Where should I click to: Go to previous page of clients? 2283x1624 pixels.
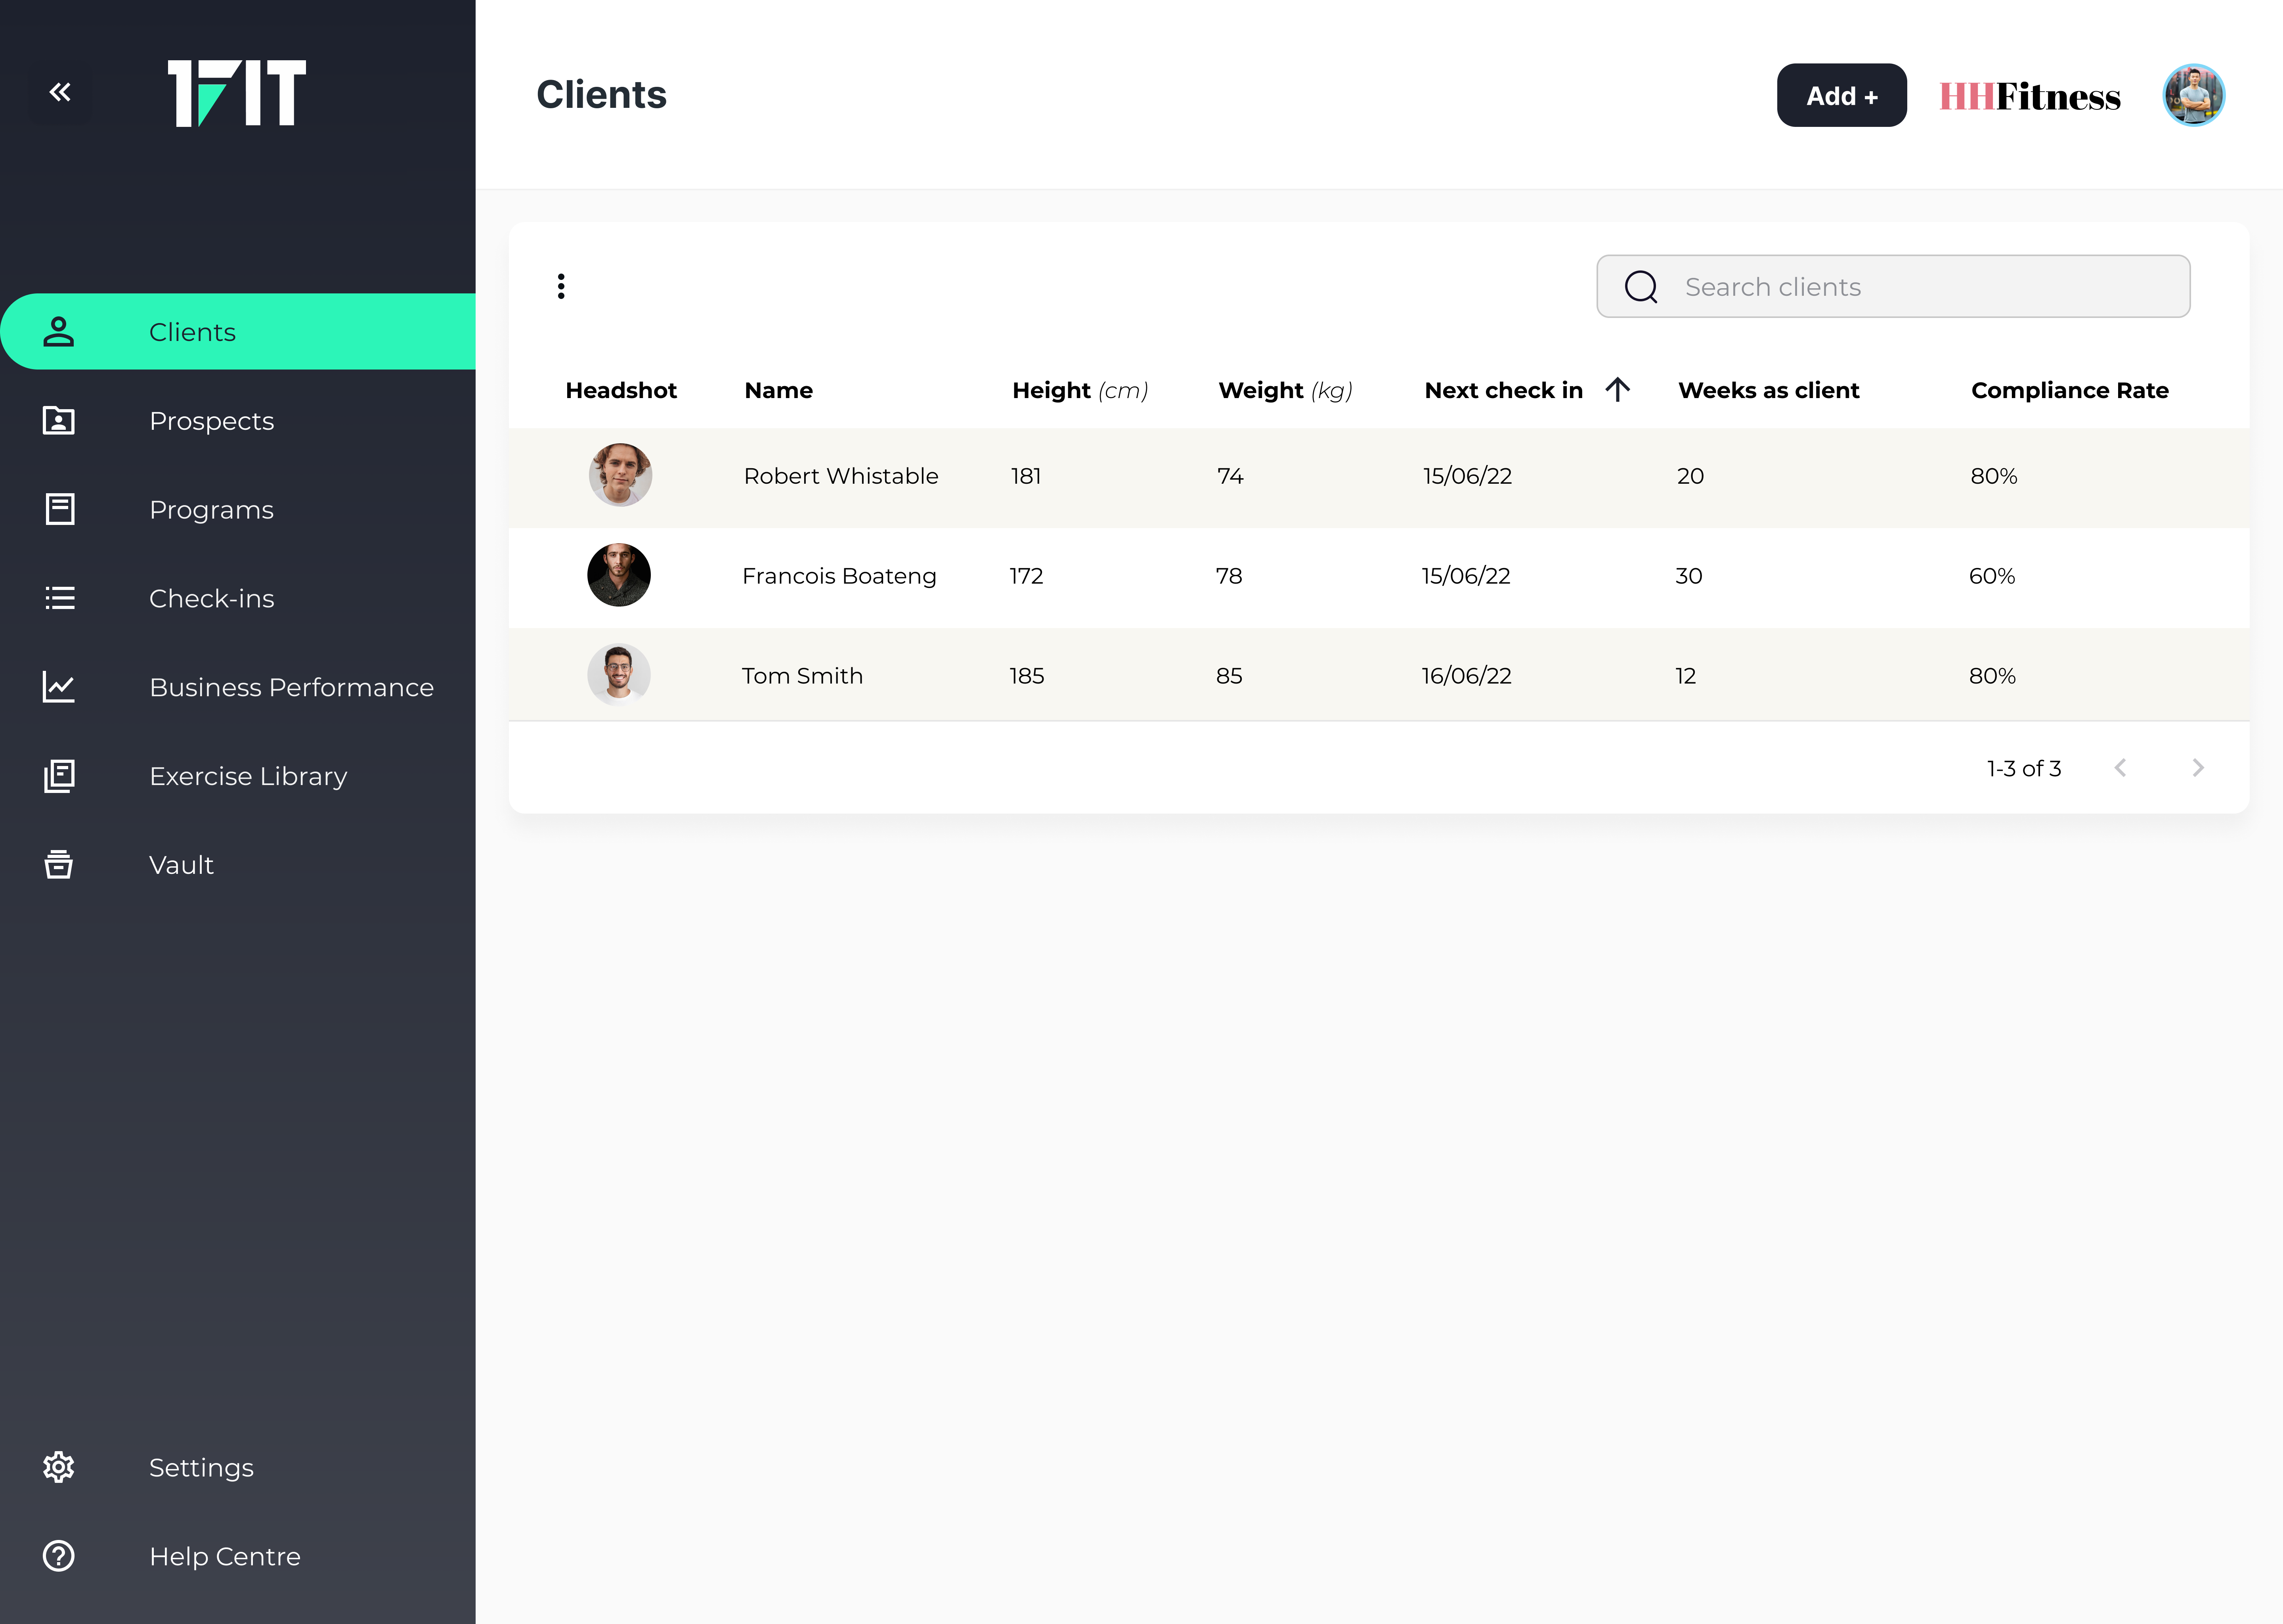pyautogui.click(x=2120, y=768)
